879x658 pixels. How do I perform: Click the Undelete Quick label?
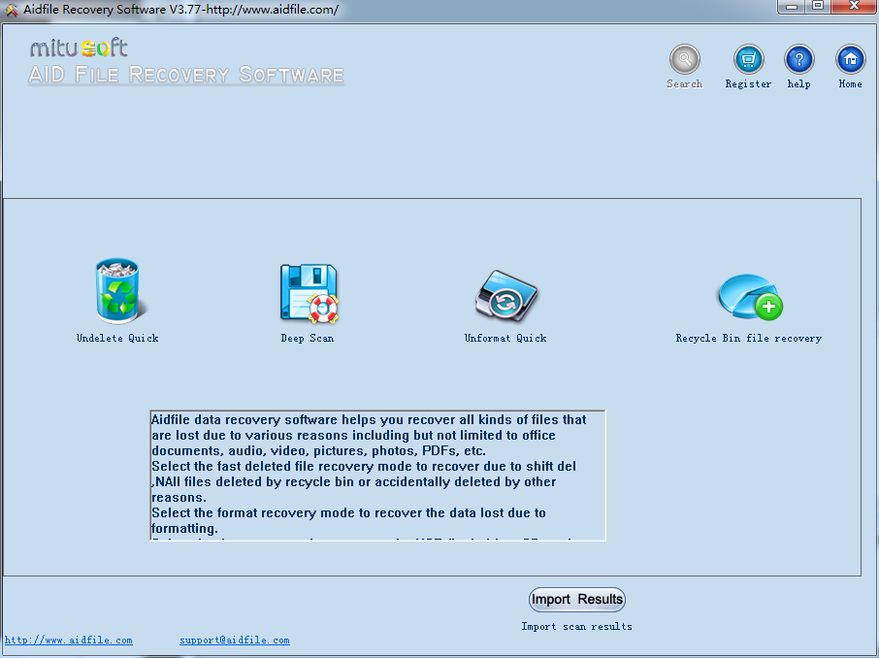[117, 338]
